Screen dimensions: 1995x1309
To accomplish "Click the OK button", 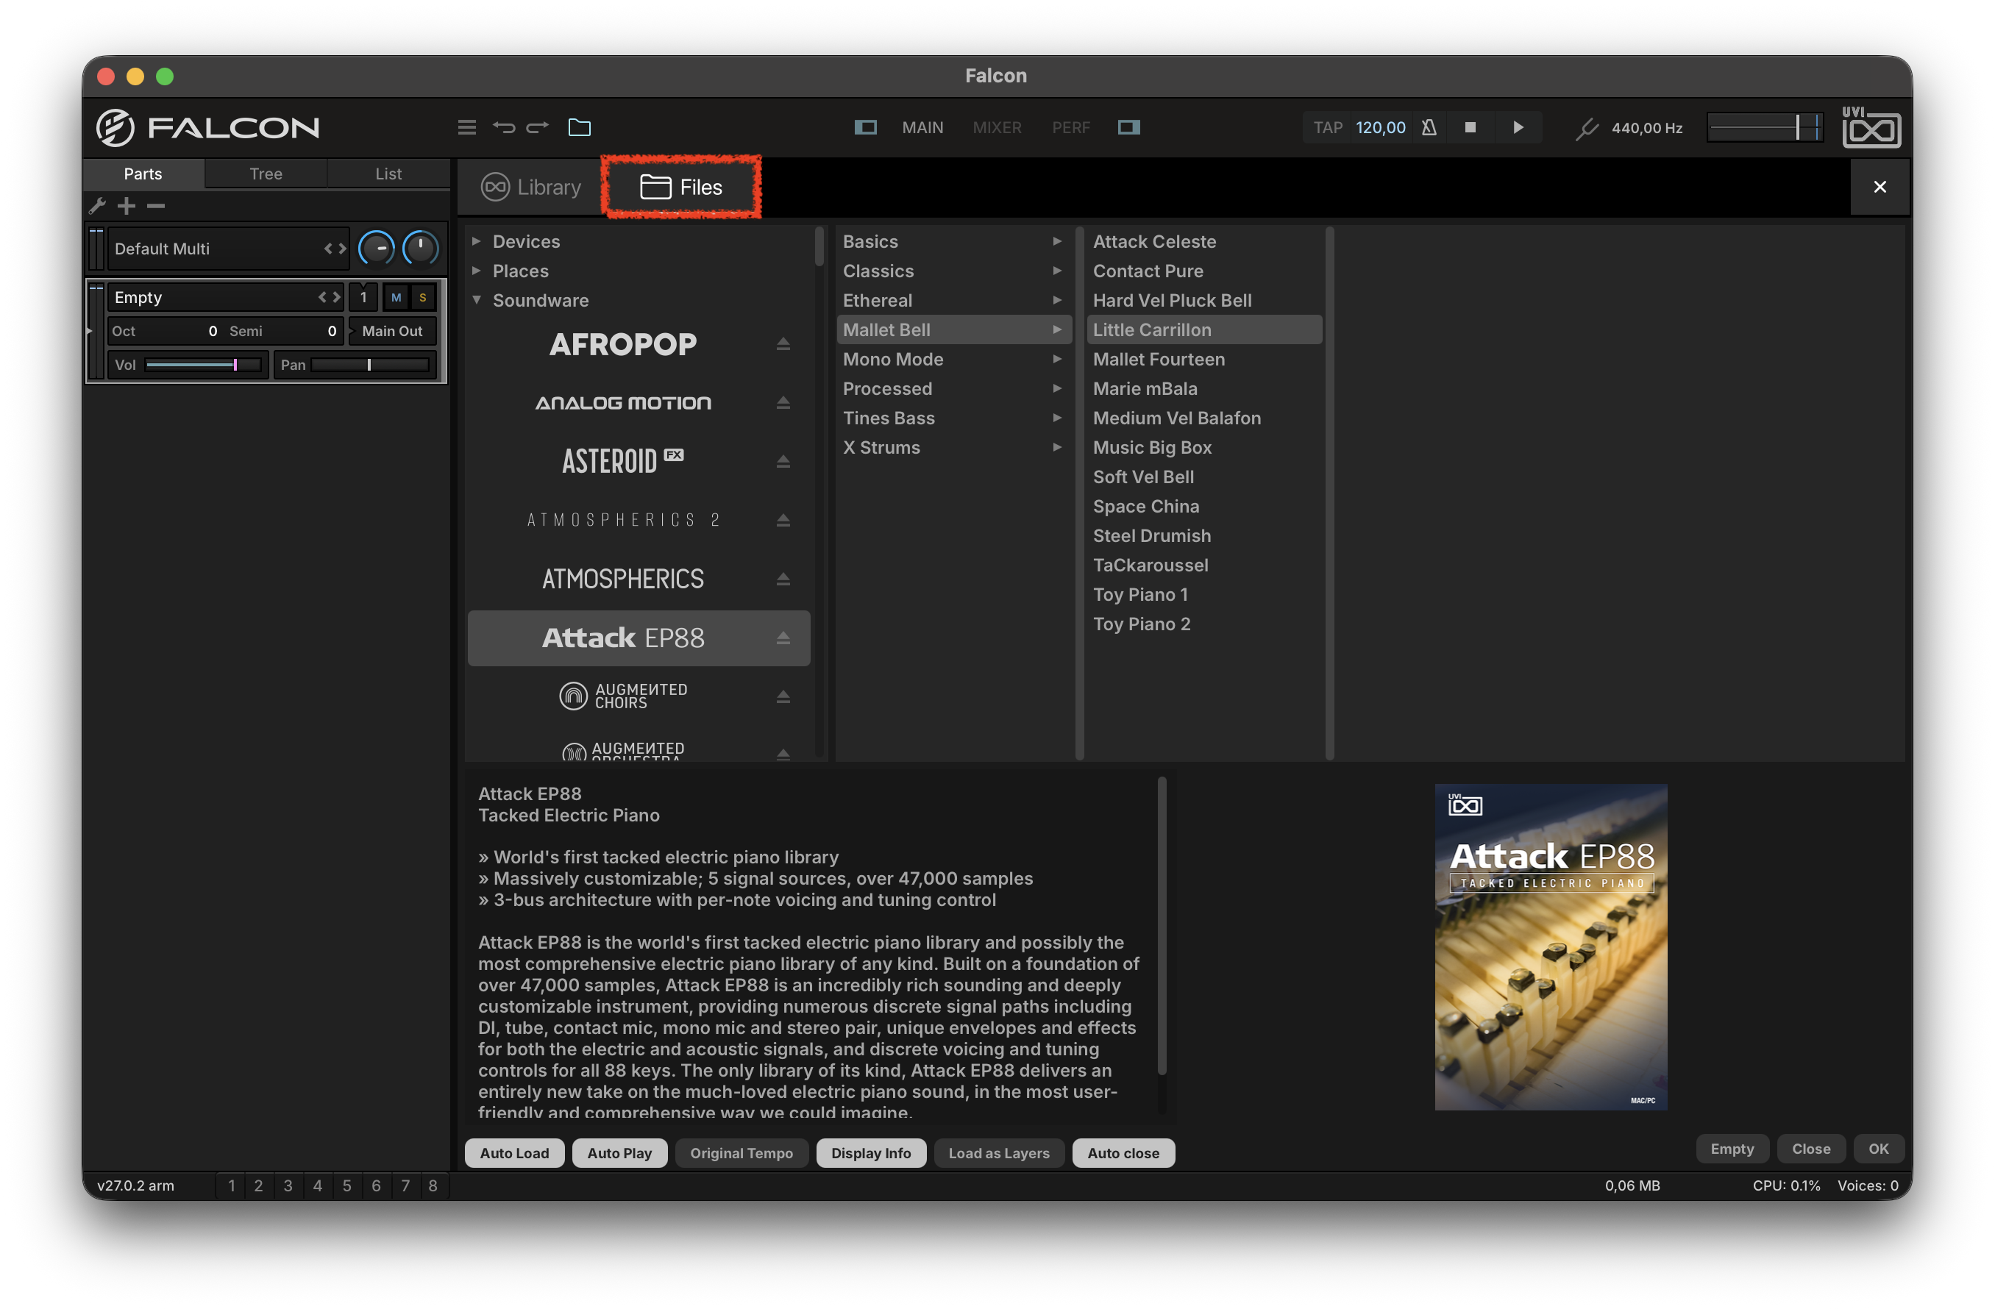I will (x=1877, y=1148).
